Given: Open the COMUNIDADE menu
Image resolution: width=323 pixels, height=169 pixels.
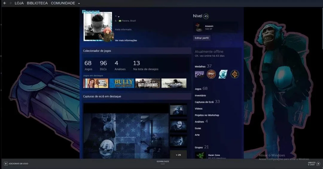Looking at the screenshot, I should (63, 3).
